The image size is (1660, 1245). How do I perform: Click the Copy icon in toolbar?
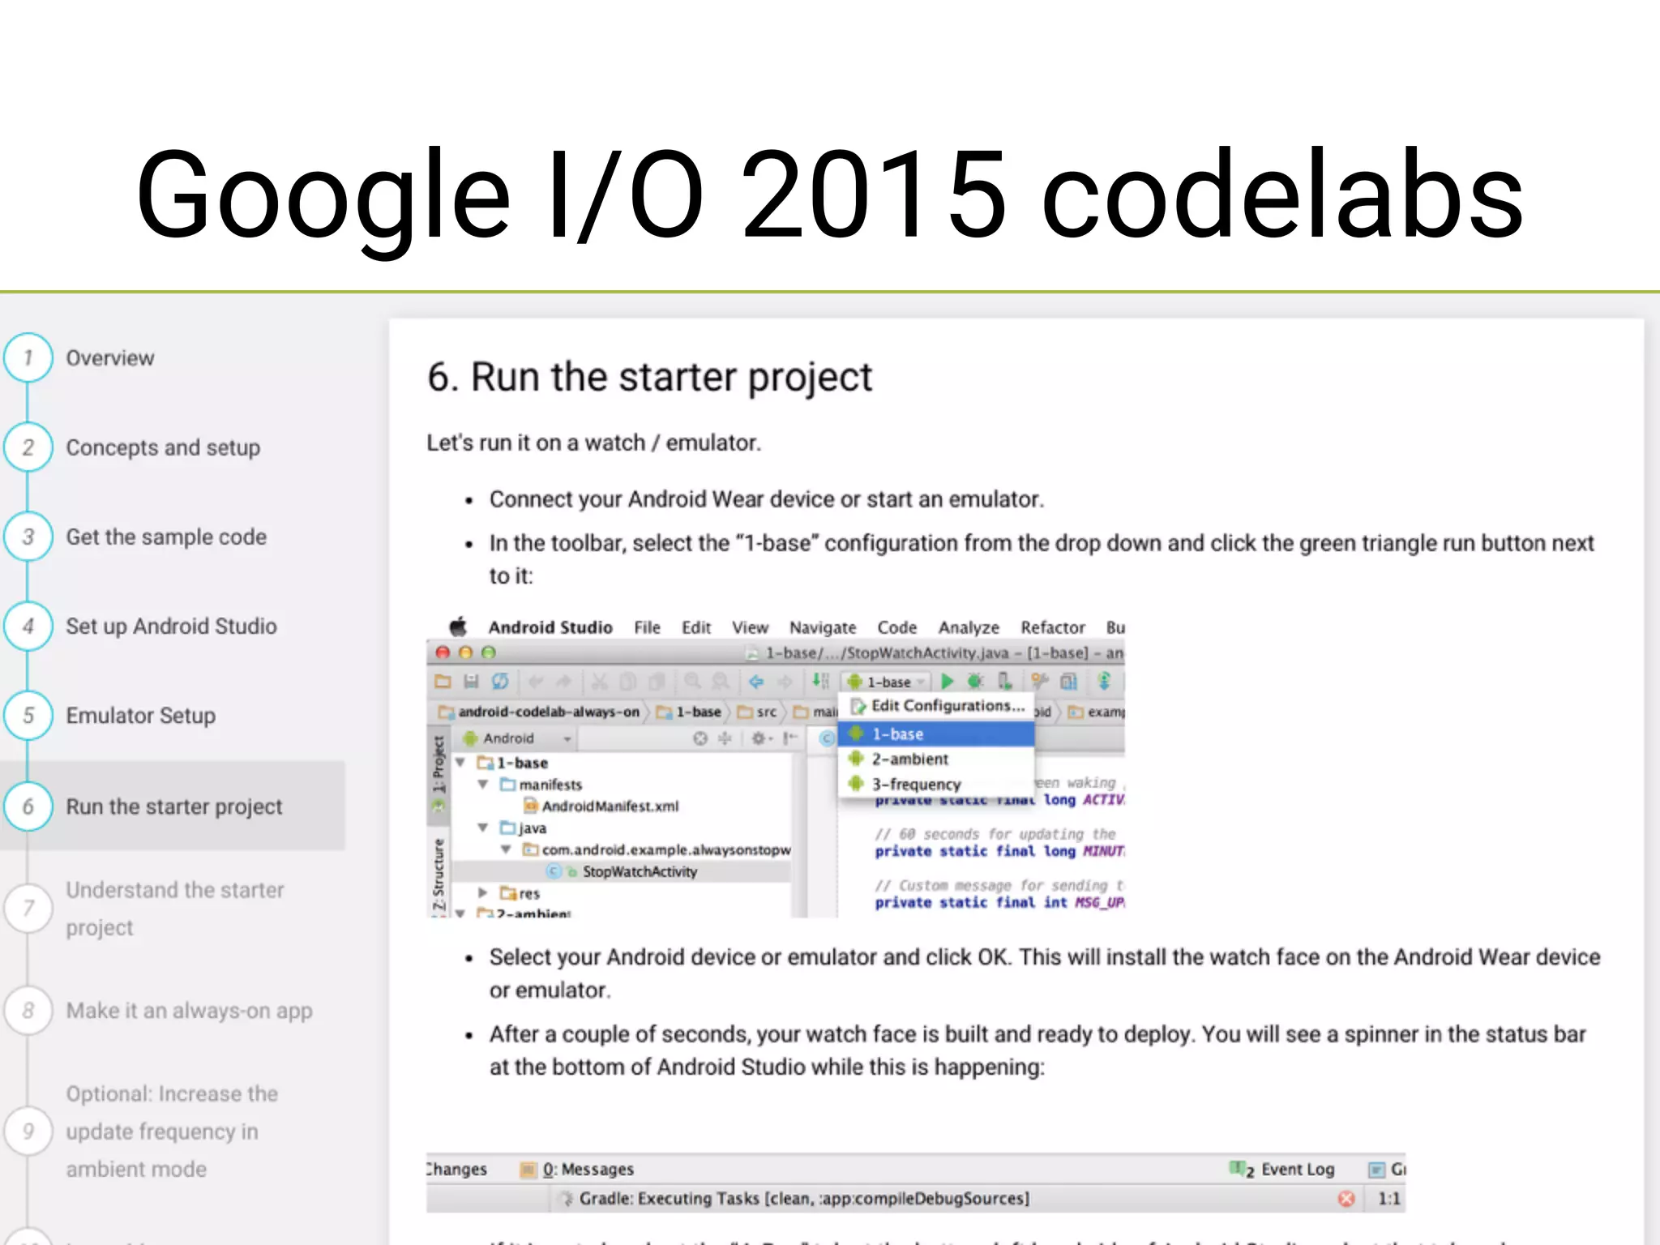(628, 682)
